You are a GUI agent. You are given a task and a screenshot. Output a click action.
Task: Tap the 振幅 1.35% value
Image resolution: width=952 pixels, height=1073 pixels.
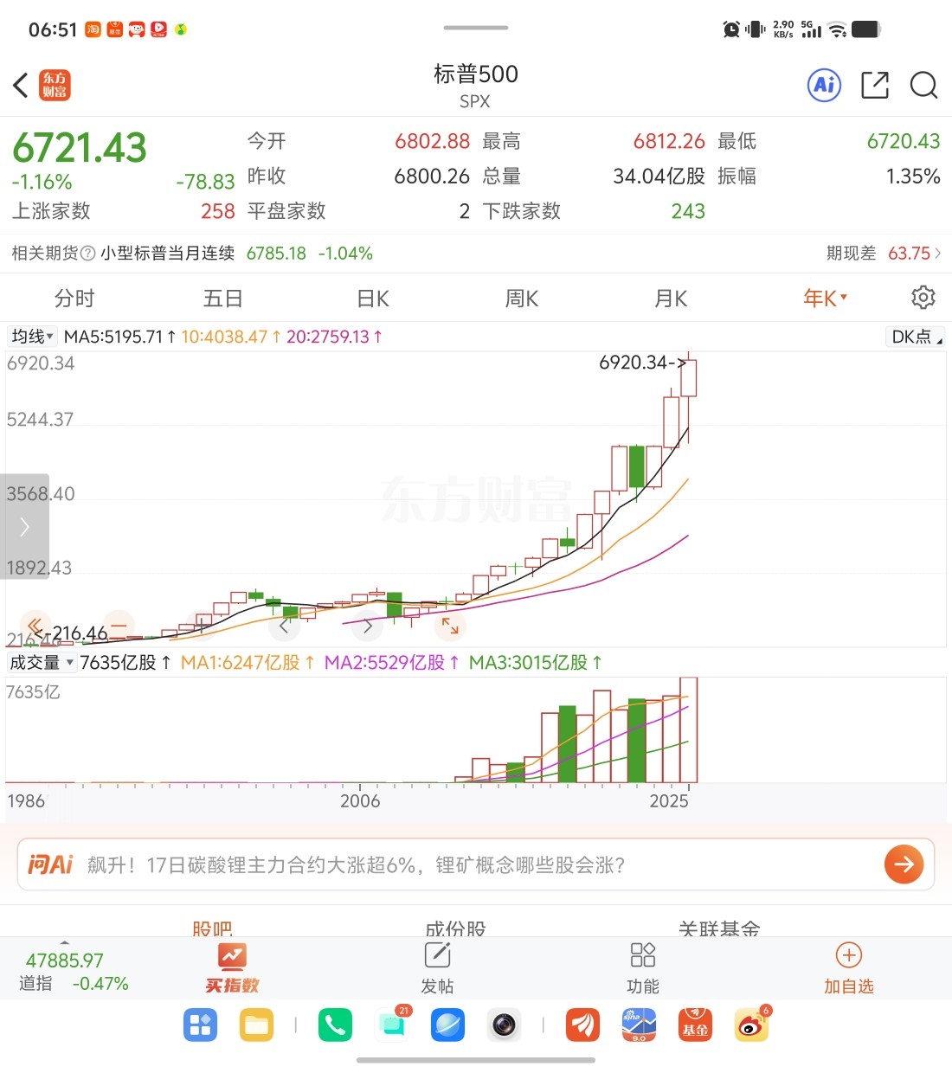(912, 177)
